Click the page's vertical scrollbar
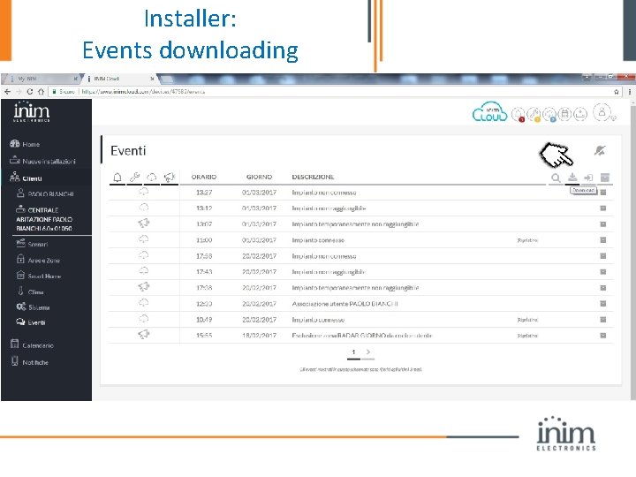The image size is (636, 477). pyautogui.click(x=632, y=249)
